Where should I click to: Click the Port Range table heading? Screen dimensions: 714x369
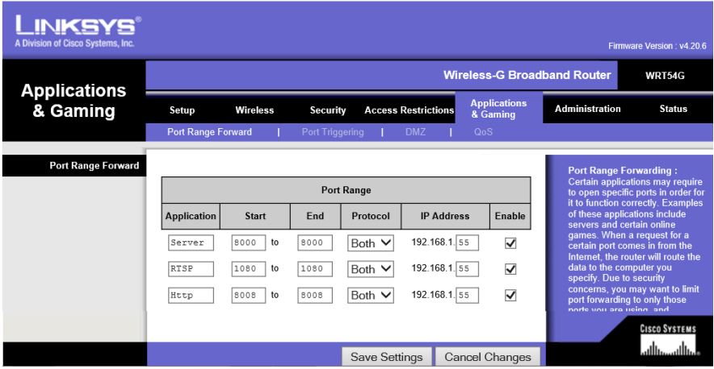click(x=346, y=190)
